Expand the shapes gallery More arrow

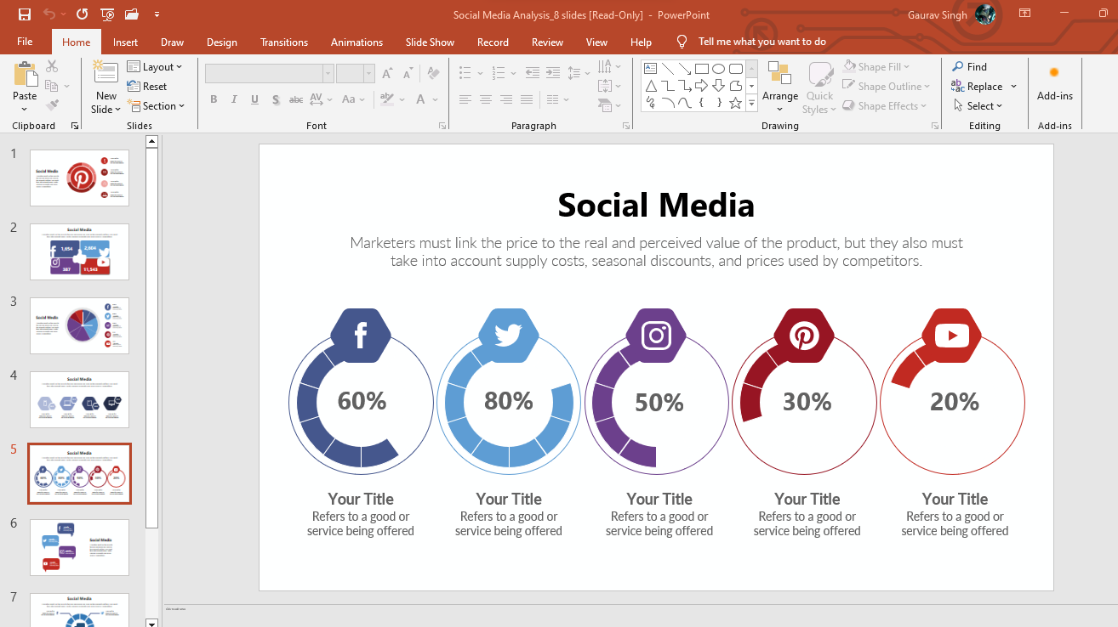pos(751,104)
